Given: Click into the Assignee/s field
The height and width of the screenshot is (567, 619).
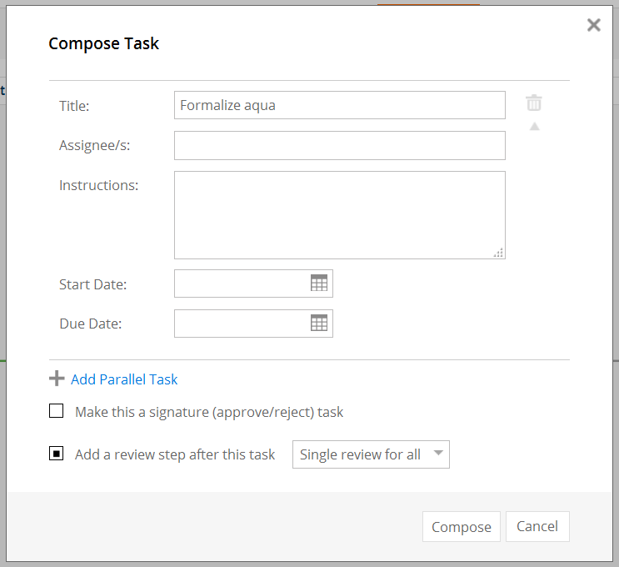Looking at the screenshot, I should [x=340, y=145].
